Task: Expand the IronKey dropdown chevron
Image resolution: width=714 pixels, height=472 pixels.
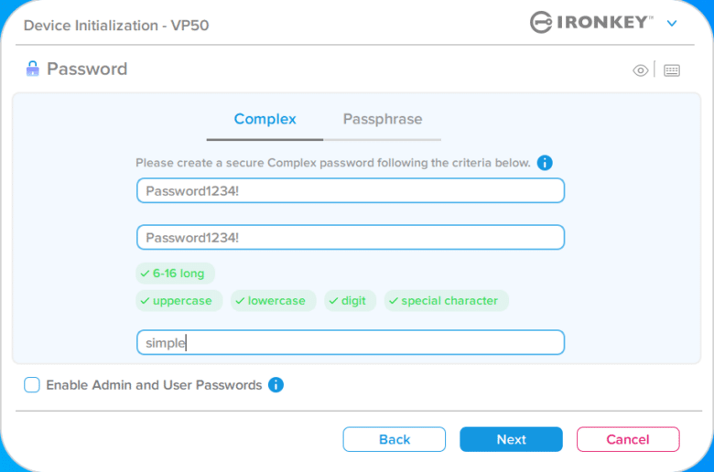Action: point(672,23)
